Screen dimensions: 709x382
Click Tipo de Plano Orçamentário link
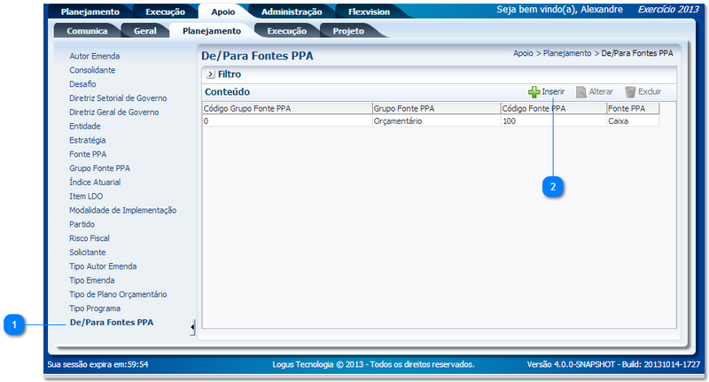click(x=118, y=294)
